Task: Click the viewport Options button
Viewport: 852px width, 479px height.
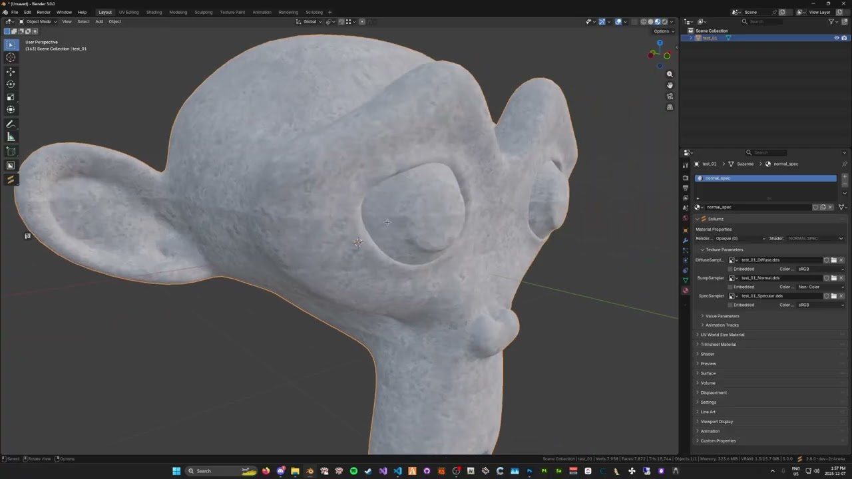Action: [662, 31]
